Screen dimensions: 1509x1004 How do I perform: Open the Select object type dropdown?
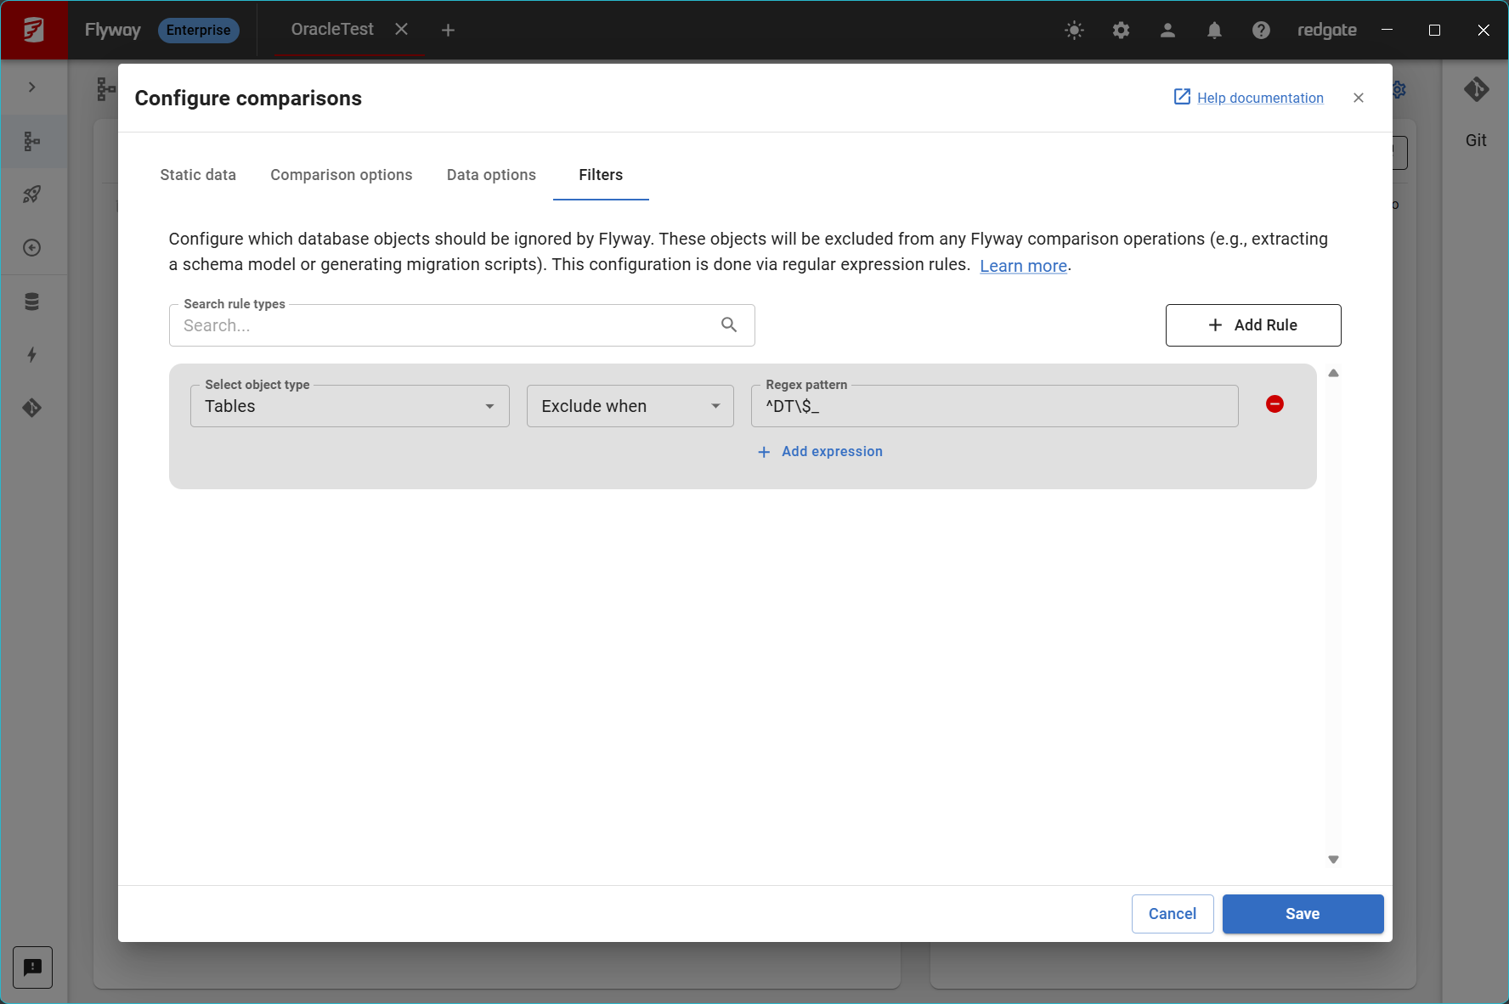[x=349, y=406]
